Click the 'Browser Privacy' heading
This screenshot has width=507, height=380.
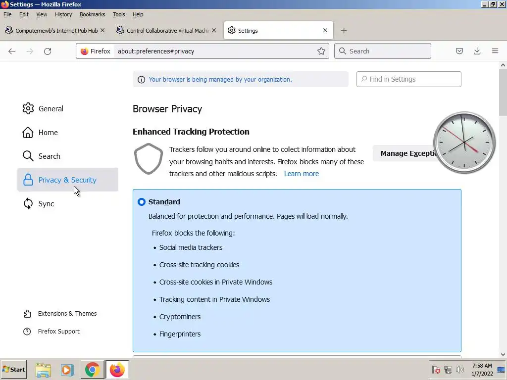(x=167, y=109)
